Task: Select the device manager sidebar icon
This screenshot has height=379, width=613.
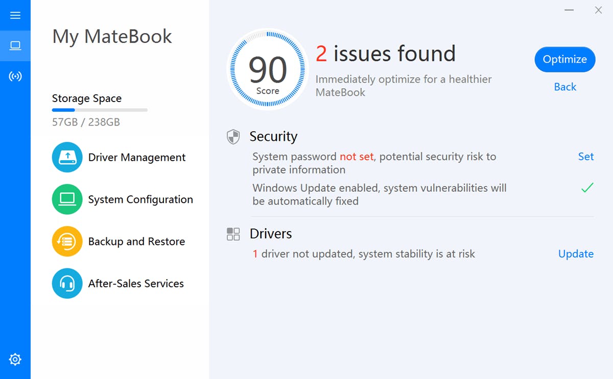Action: coord(15,45)
